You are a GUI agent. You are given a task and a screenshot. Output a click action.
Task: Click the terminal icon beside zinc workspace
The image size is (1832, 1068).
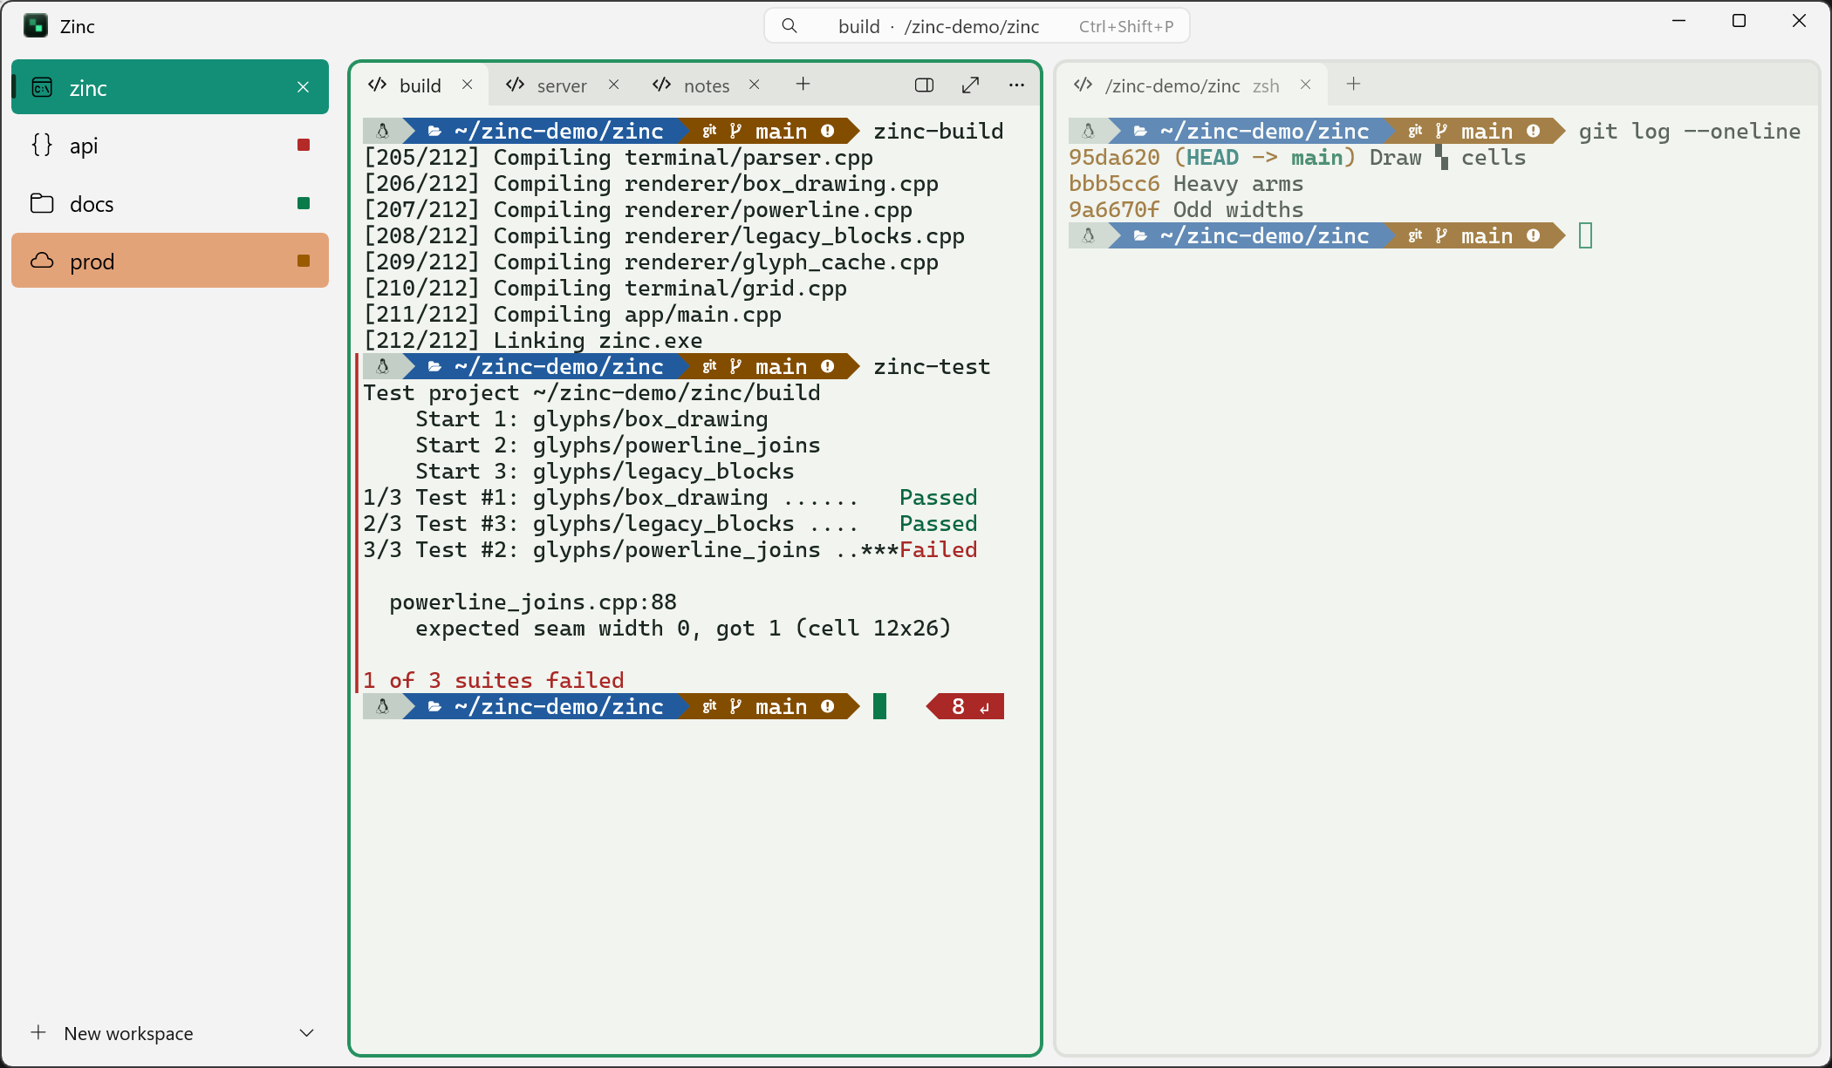pyautogui.click(x=42, y=87)
